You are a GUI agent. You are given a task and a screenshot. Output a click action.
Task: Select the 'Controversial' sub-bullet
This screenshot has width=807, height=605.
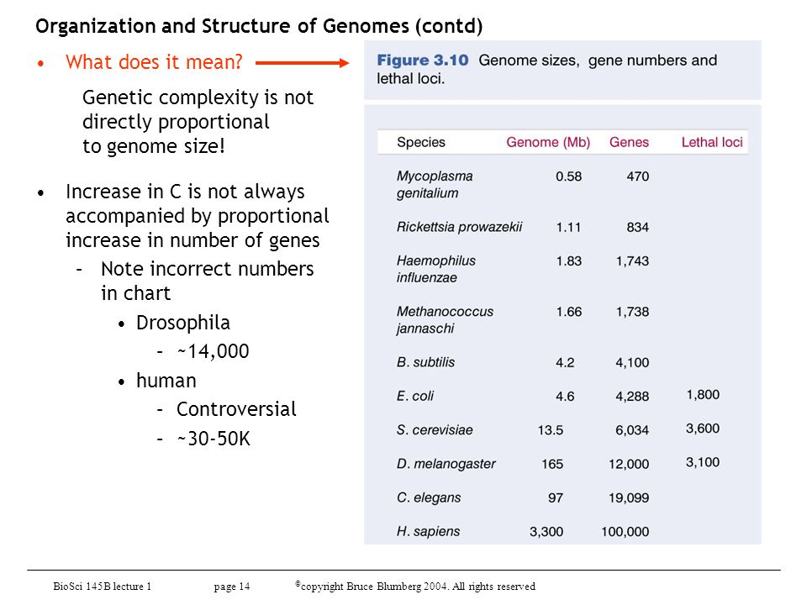236,409
